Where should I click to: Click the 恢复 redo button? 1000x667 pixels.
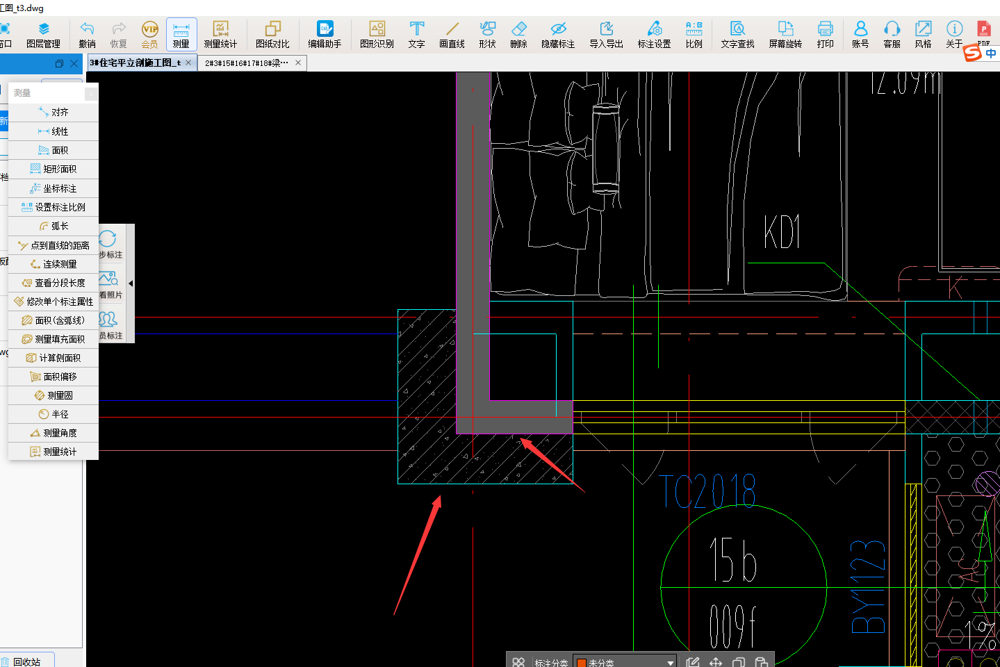119,35
